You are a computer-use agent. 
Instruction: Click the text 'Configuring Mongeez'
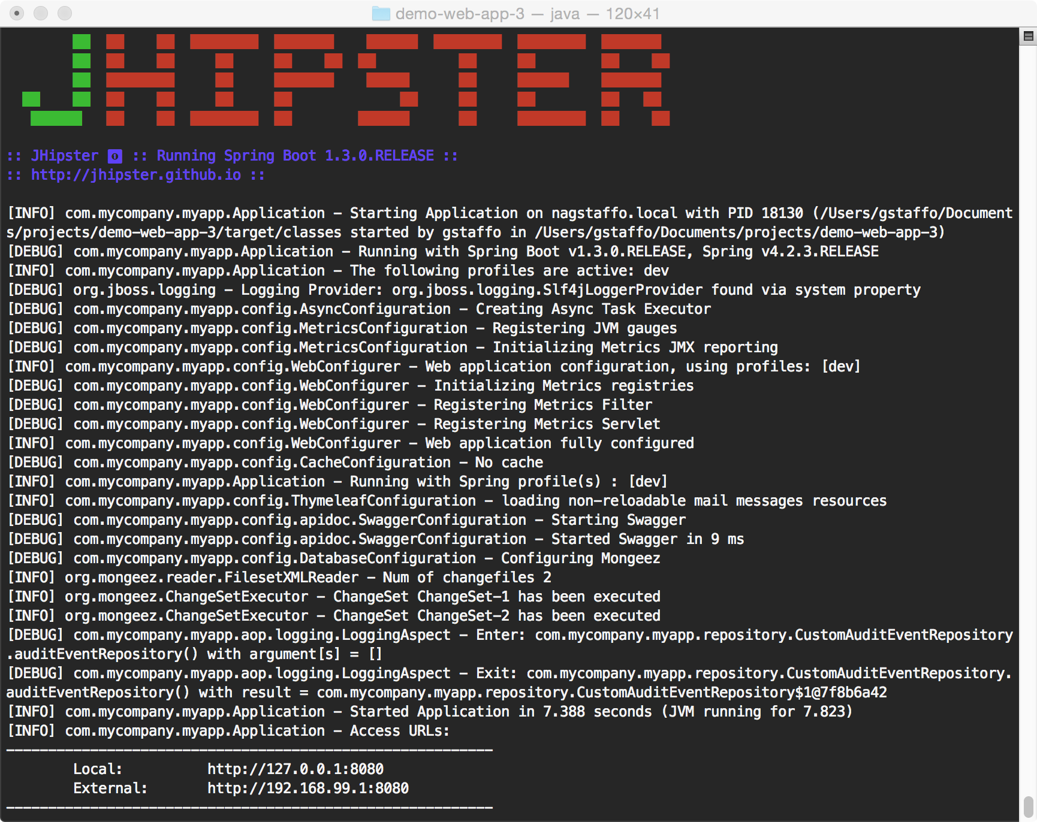pos(581,558)
